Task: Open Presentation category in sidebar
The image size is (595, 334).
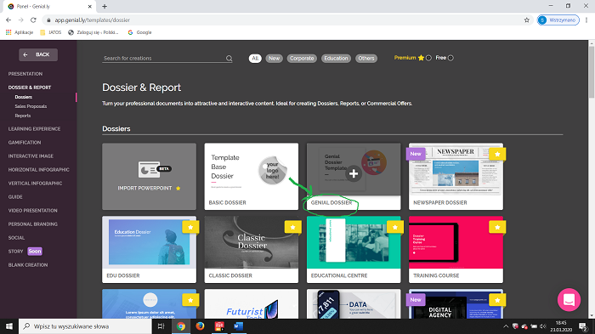Action: [25, 74]
